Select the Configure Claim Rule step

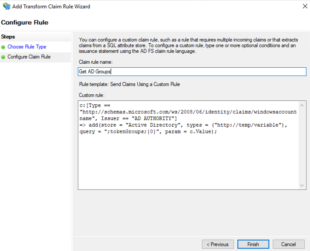coord(29,57)
